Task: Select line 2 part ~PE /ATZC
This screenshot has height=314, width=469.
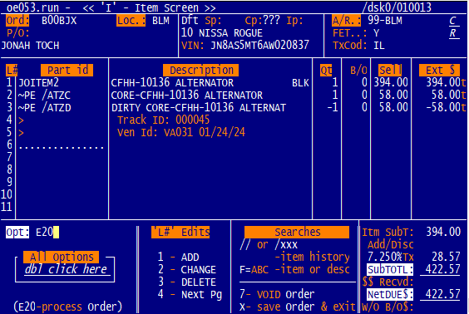Action: [45, 96]
